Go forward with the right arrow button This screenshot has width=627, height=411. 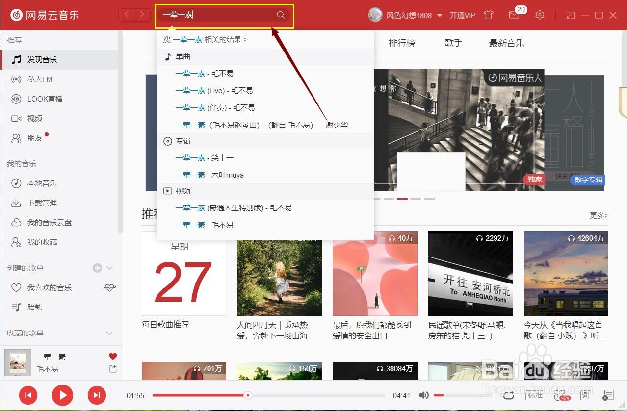coord(142,15)
